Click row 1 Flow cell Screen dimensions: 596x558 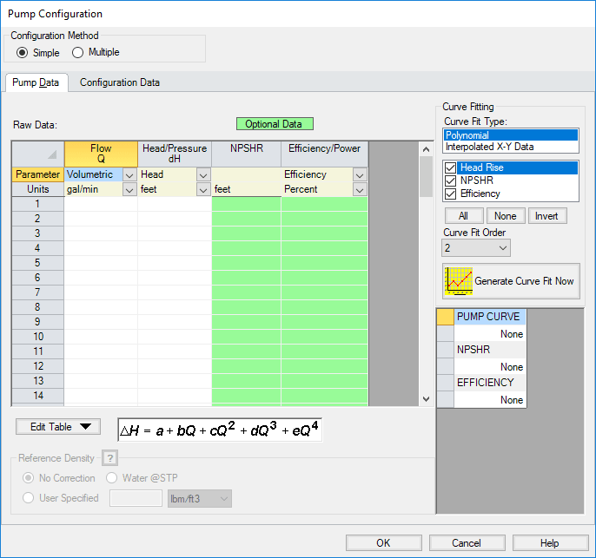pos(101,204)
